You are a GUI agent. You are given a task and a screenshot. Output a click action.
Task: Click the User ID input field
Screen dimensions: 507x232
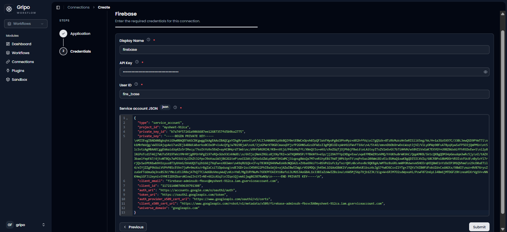304,94
